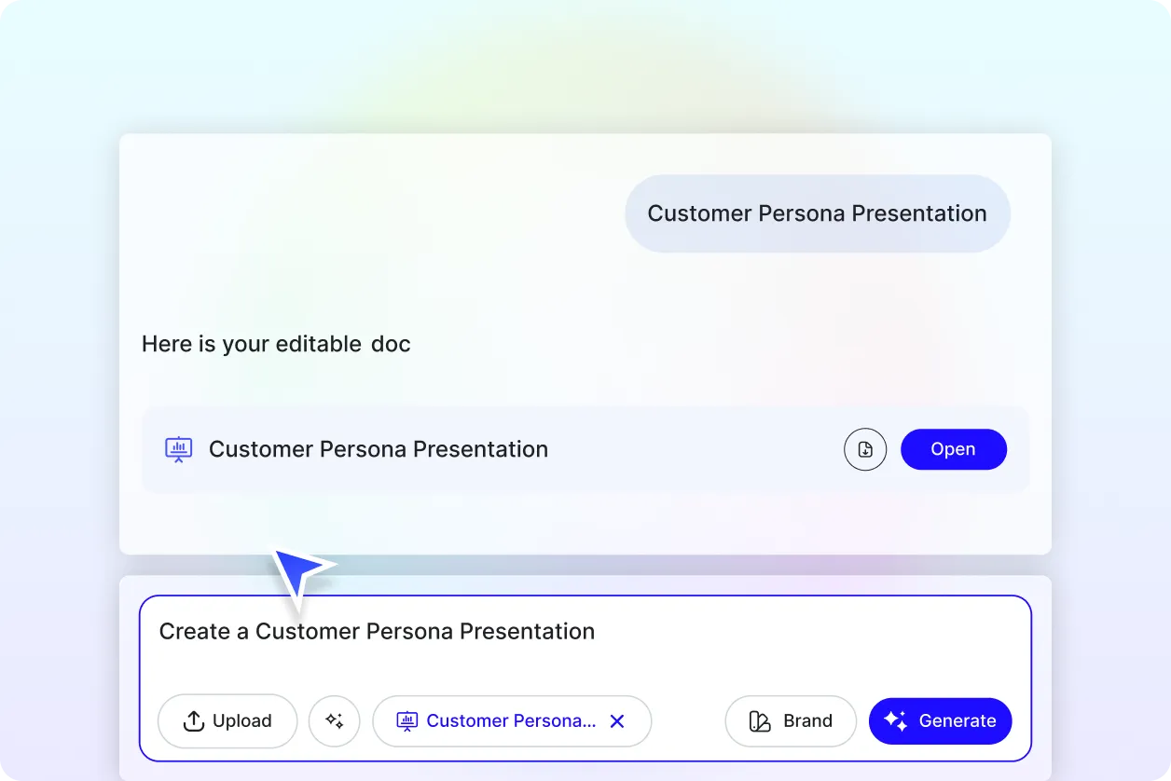
Task: Click the presentation icon on the attachment chip
Action: (x=406, y=720)
